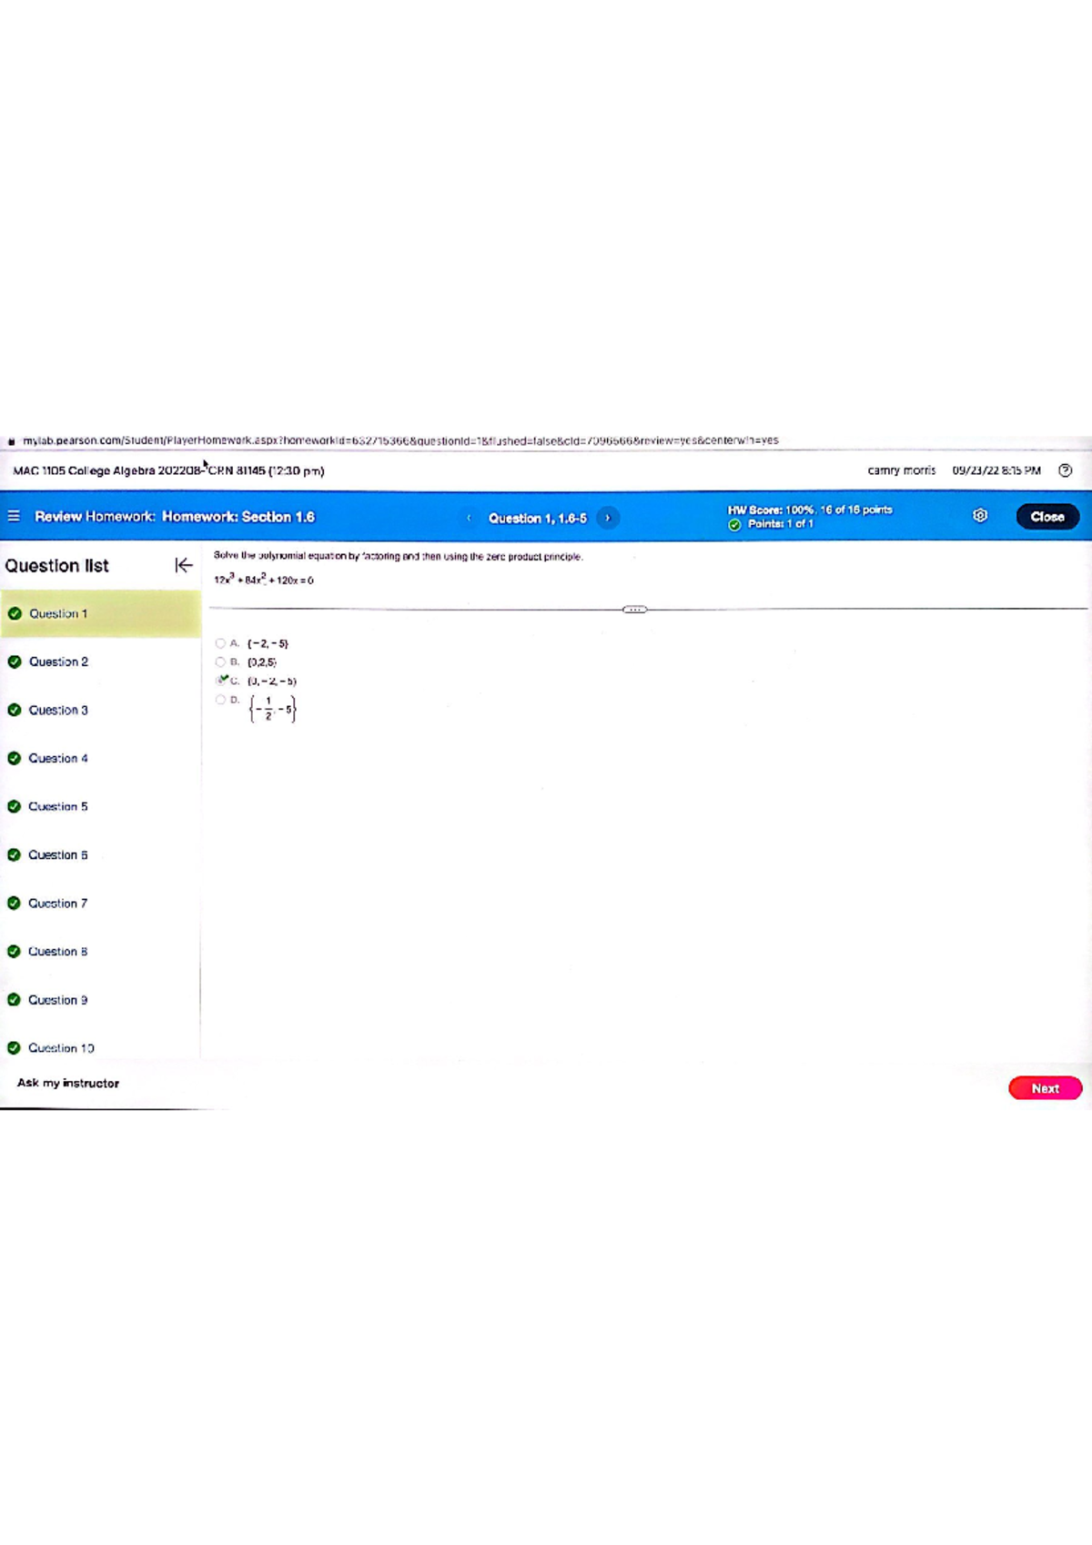Collapse the Question list panel

tap(183, 565)
